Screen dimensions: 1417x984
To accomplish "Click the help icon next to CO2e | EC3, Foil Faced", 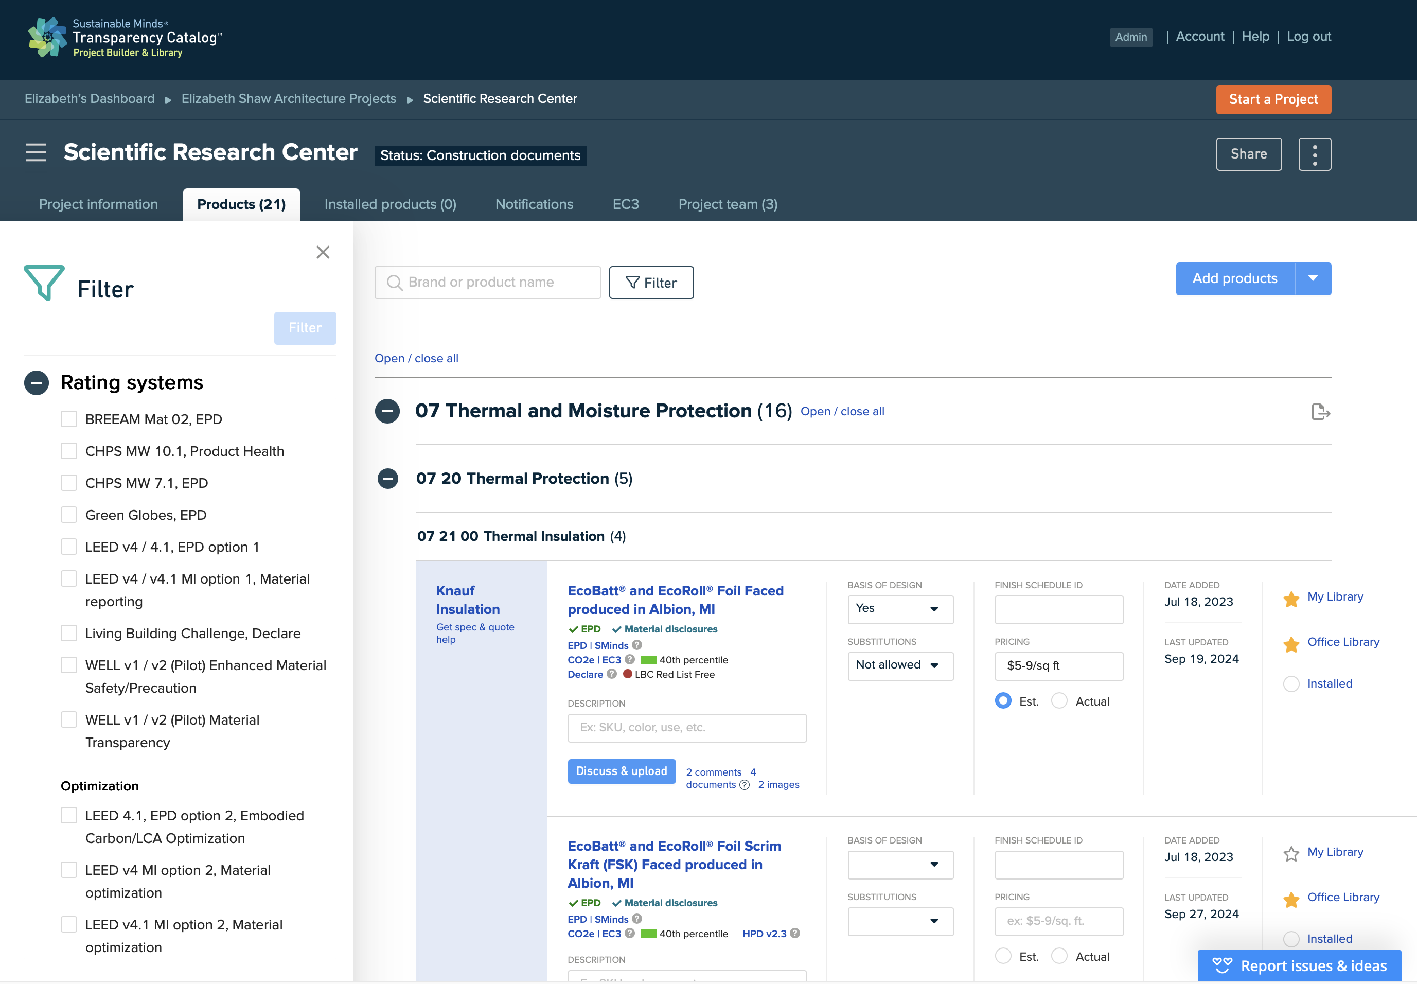I will point(629,659).
